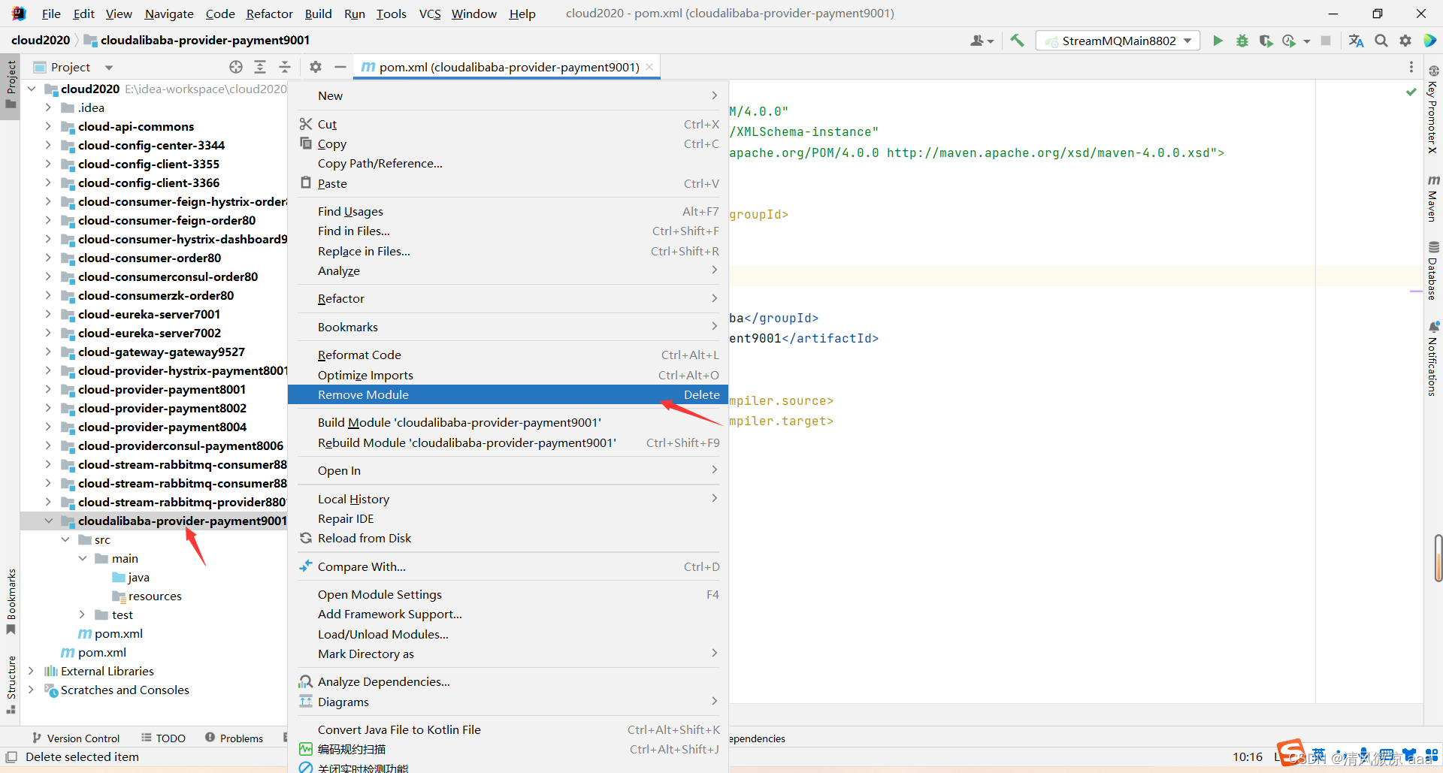
Task: Expand Scratches and Consoles node
Action: (x=32, y=690)
